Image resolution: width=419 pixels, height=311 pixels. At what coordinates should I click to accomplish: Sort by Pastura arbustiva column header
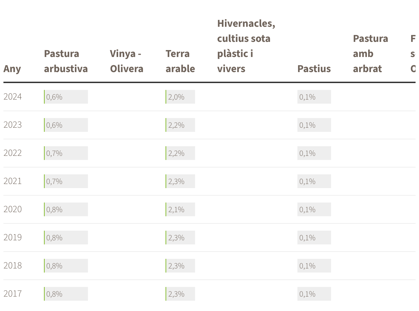66,61
